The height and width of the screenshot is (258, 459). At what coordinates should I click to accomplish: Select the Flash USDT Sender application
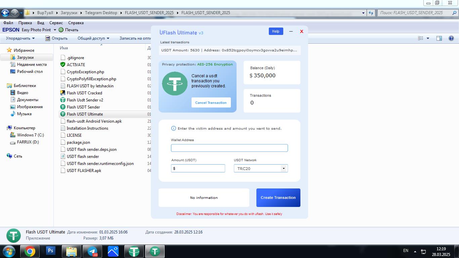tap(83, 107)
